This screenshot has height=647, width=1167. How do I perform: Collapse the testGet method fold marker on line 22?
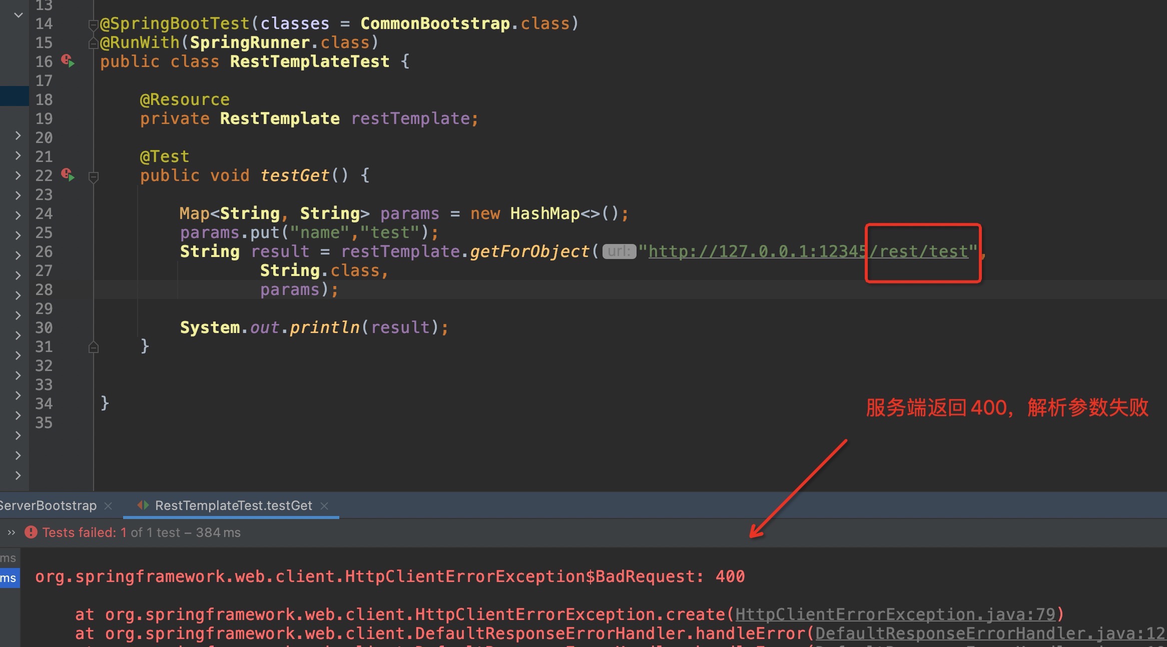[93, 176]
